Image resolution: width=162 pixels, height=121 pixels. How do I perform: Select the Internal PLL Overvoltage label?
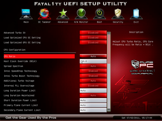[x=19, y=86]
